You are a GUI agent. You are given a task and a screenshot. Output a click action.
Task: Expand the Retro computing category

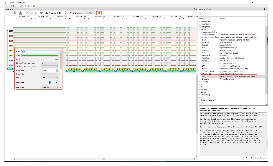pos(199,100)
